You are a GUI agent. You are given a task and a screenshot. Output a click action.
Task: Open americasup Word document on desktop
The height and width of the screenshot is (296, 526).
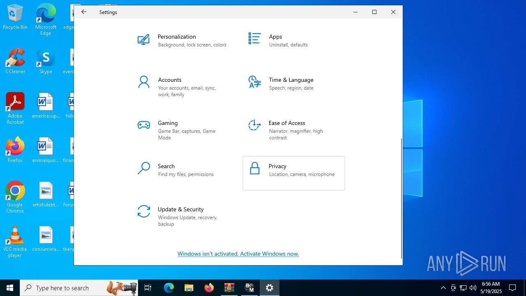[x=46, y=106]
